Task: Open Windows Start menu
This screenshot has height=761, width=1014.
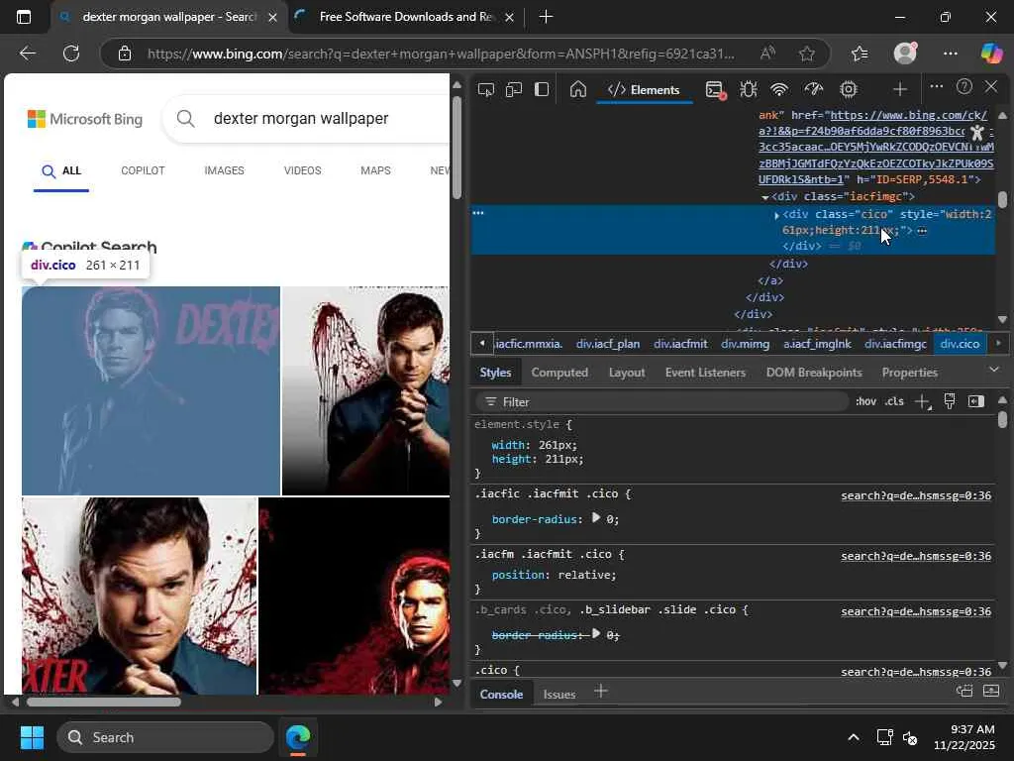Action: coord(32,737)
